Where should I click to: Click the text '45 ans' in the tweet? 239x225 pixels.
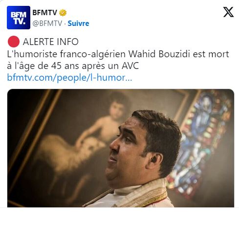(x=65, y=66)
